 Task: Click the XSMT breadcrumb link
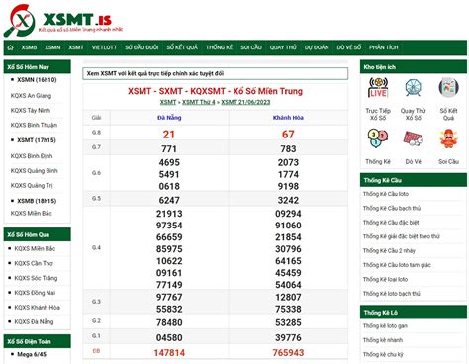tap(168, 102)
